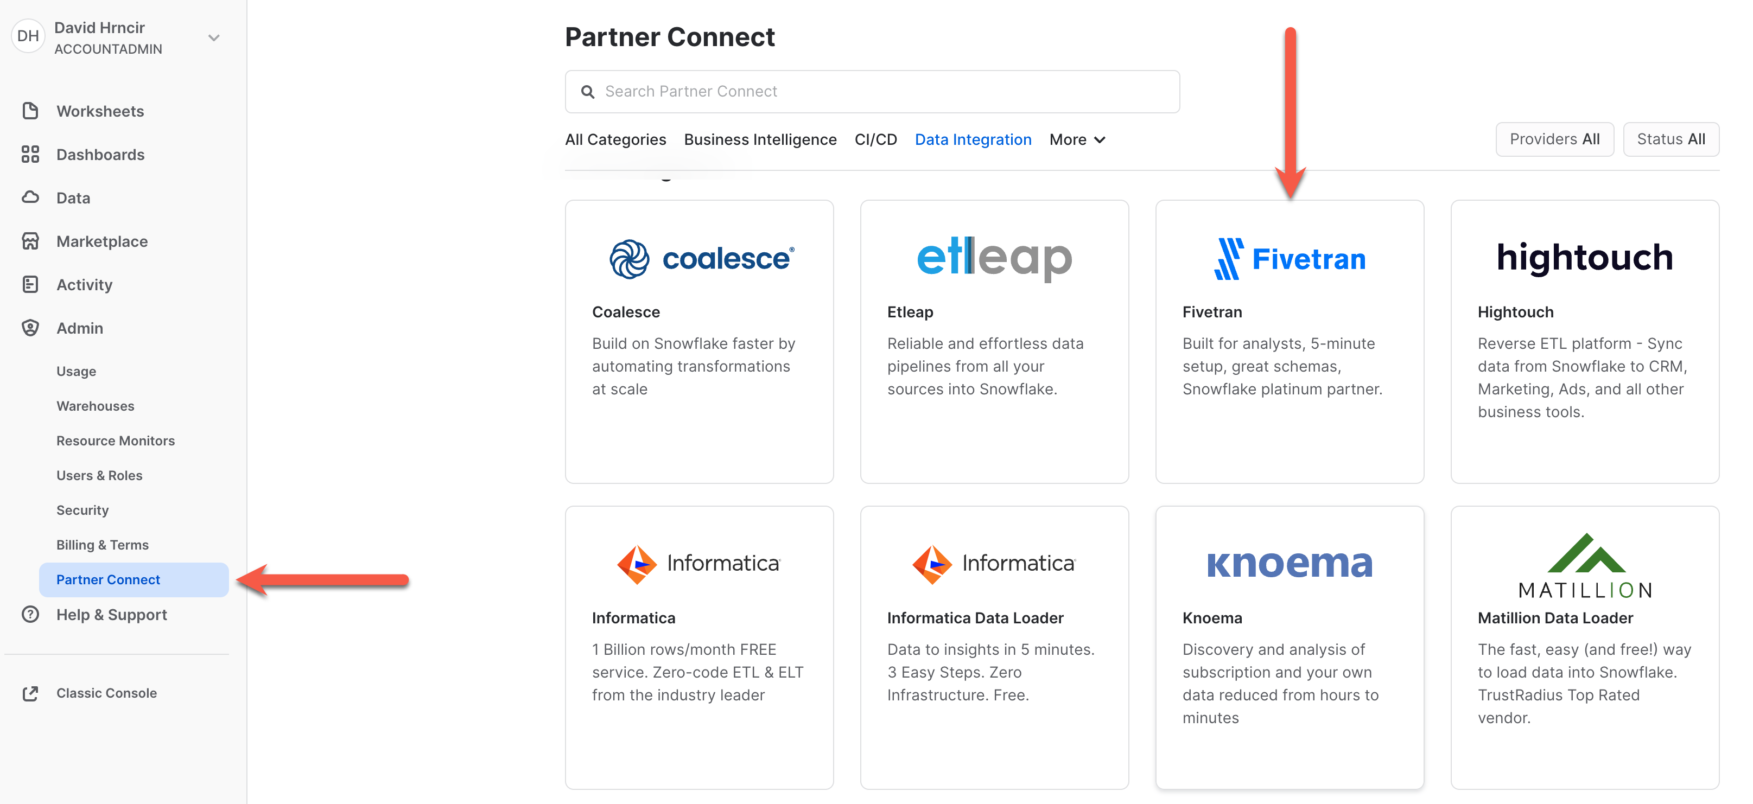Viewport: 1753px width, 804px height.
Task: Open Help & Support question-mark icon
Action: coord(30,614)
